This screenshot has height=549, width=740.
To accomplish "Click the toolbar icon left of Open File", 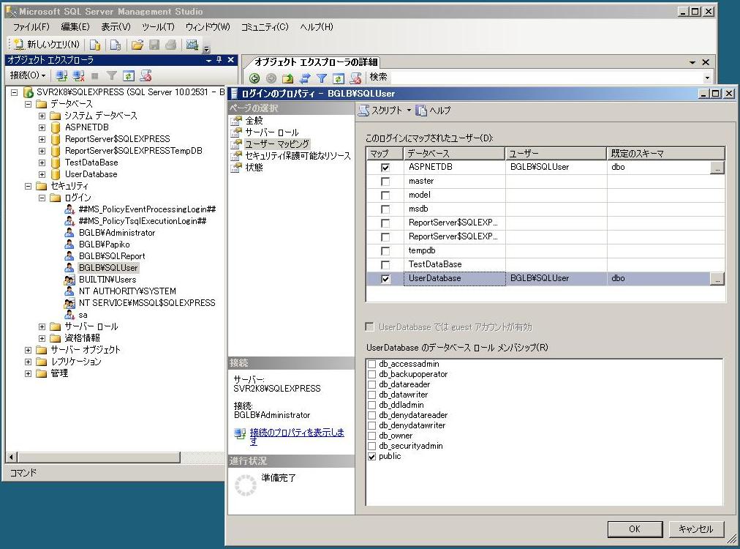I will (116, 45).
